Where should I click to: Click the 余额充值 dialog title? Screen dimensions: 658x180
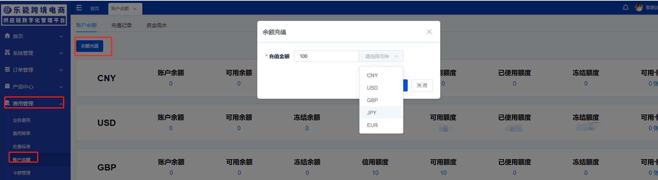(x=274, y=32)
